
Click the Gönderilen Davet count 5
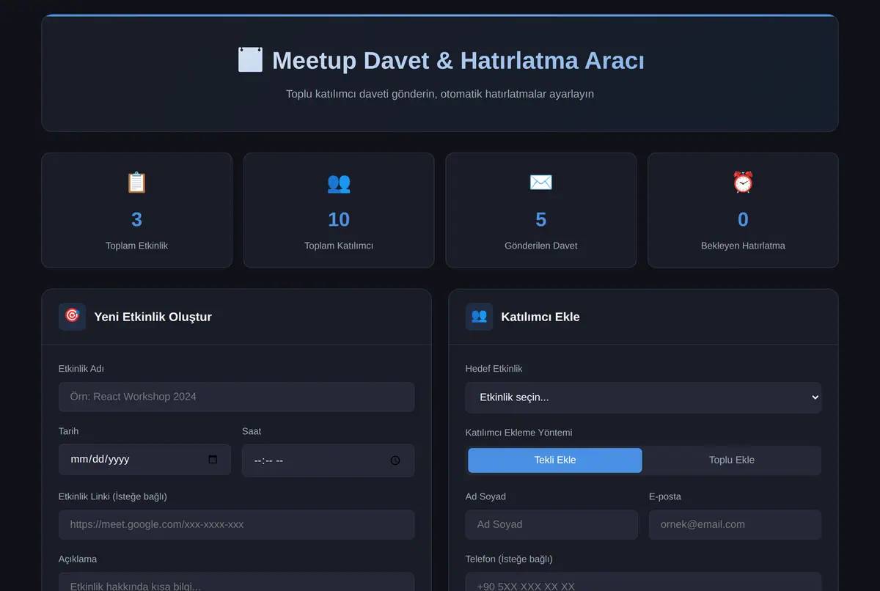coord(540,219)
